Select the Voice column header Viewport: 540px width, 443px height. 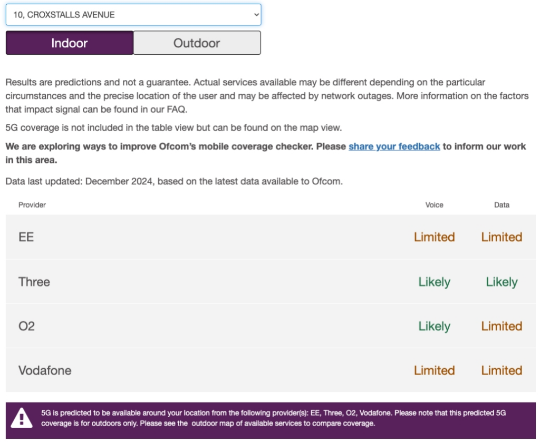click(x=434, y=205)
